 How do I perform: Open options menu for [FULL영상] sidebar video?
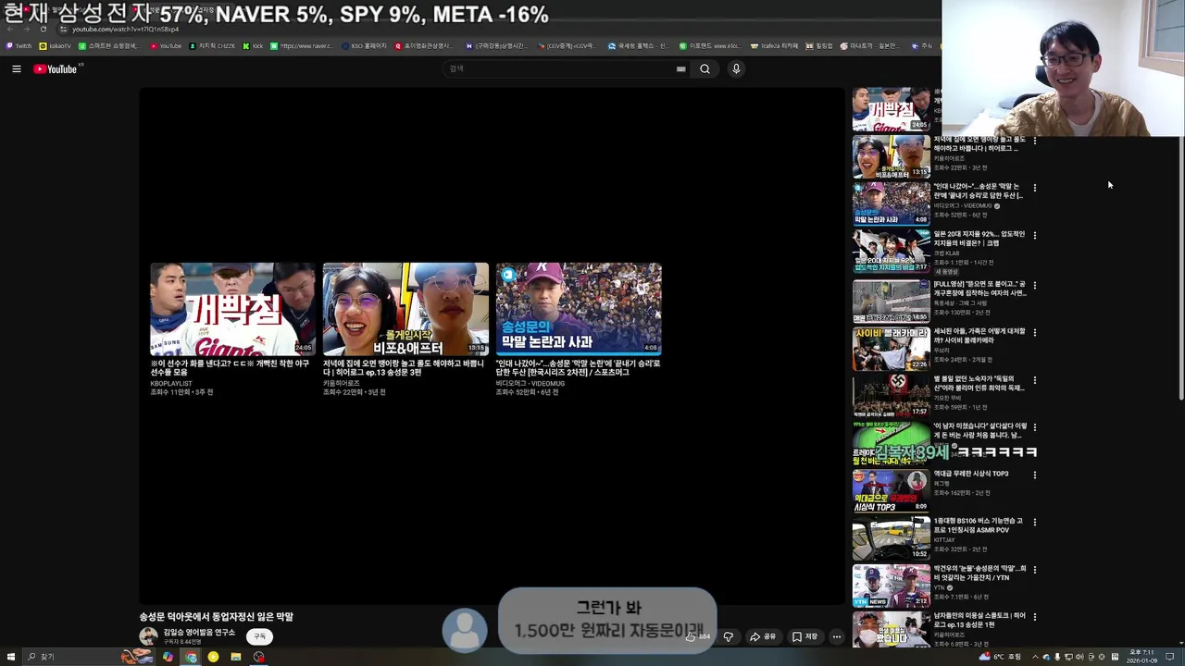click(1035, 284)
